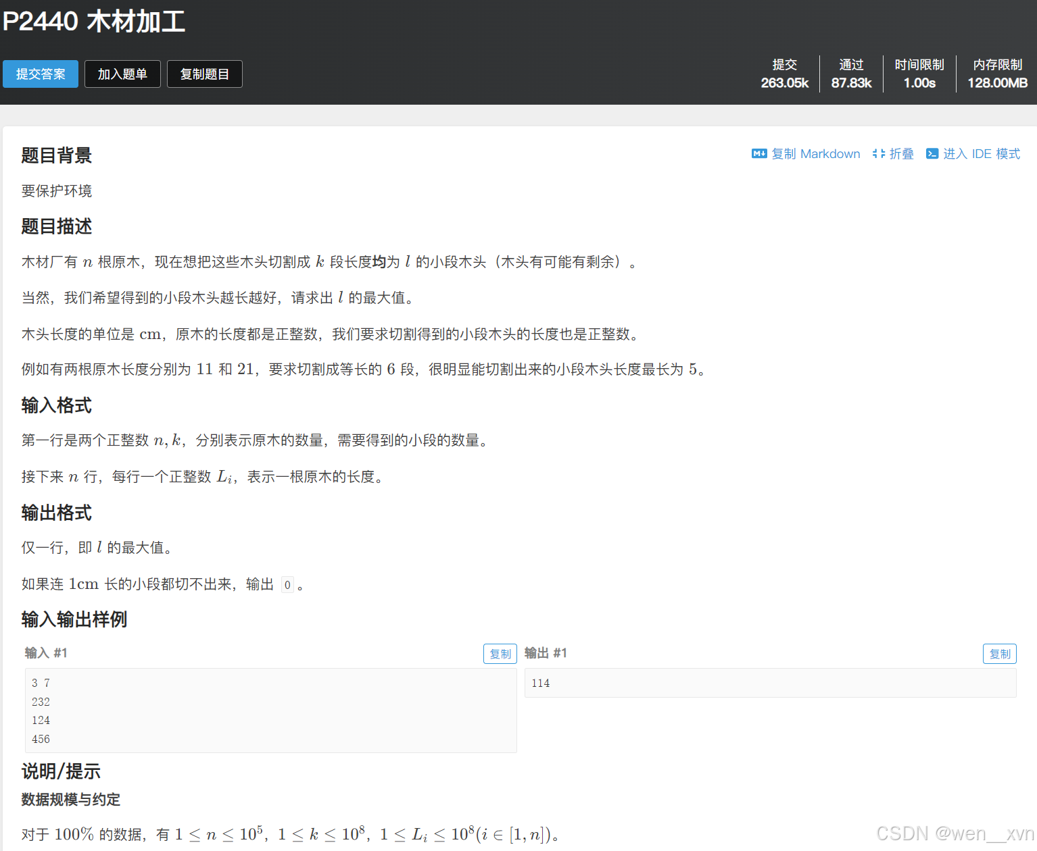Click the 数据规模与约定 subheading
The height and width of the screenshot is (851, 1037).
click(x=71, y=800)
